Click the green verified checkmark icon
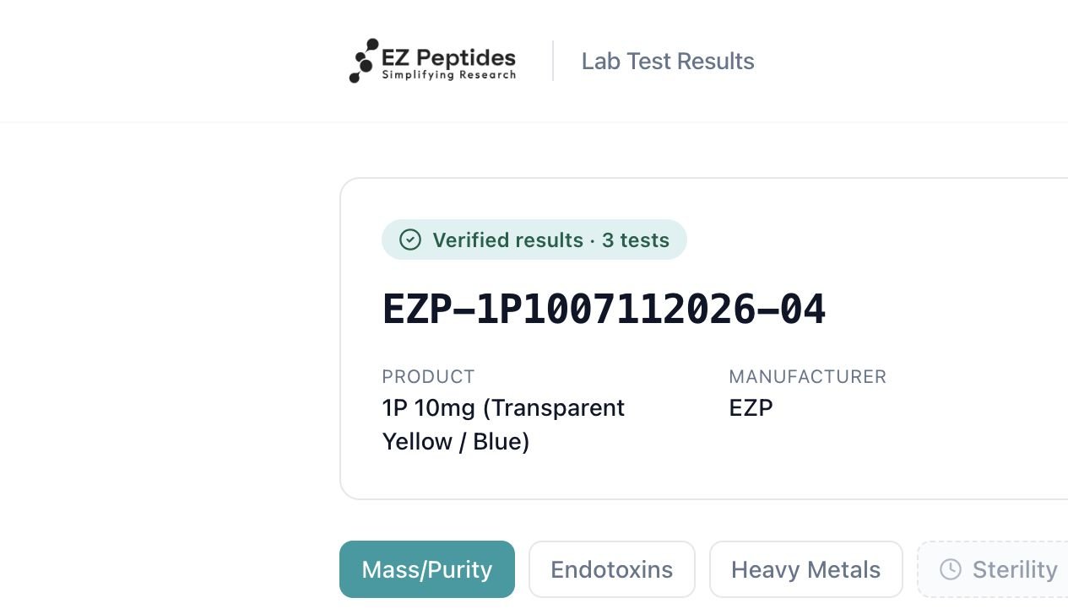1068x614 pixels. (410, 240)
